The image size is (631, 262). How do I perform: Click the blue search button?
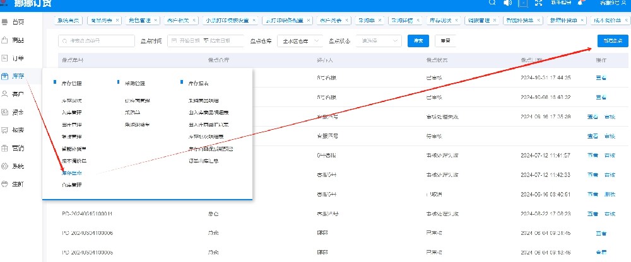tap(418, 41)
